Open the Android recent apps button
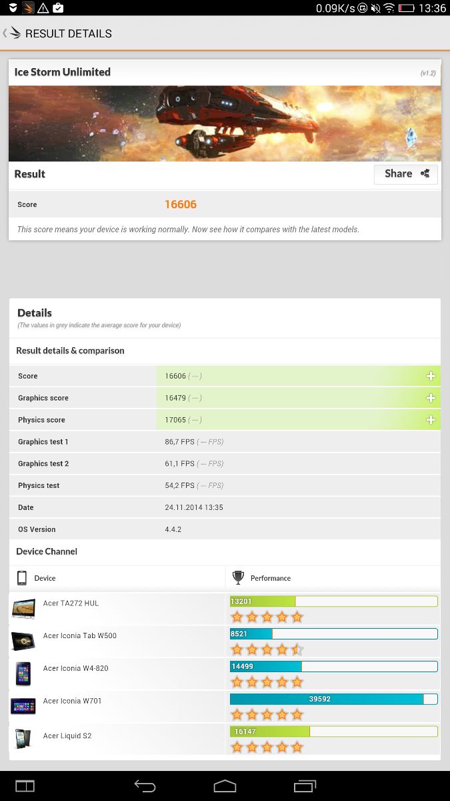Viewport: 450px width, 801px height. [x=305, y=786]
